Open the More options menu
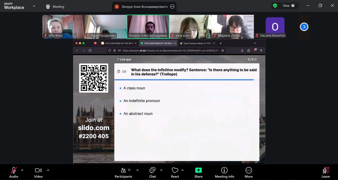Image resolution: width=338 pixels, height=180 pixels. click(248, 172)
